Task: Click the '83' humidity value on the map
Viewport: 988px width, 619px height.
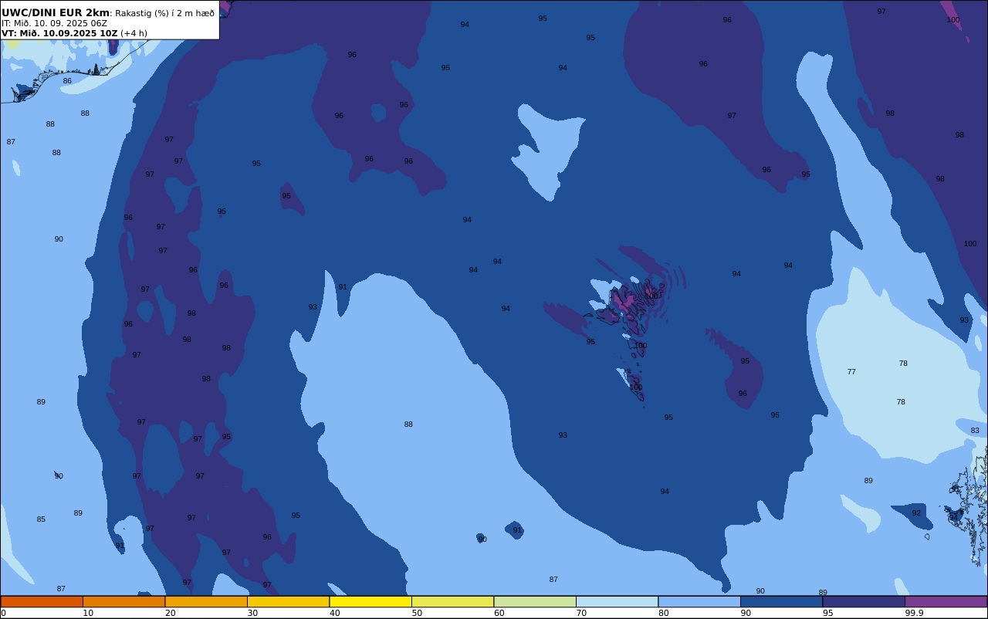Action: click(975, 431)
